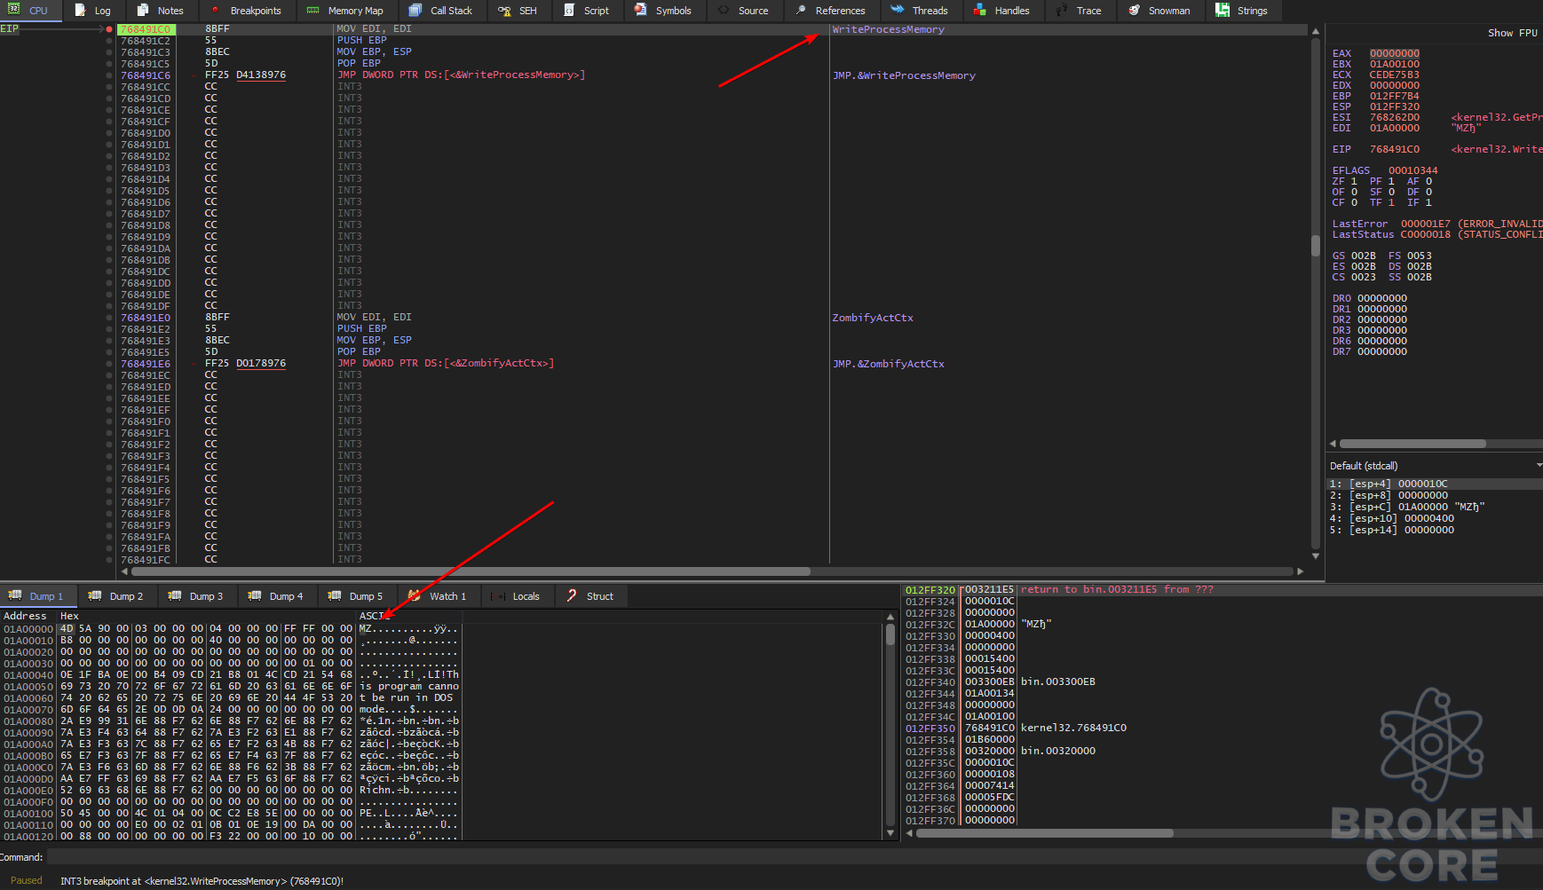Open the Symbols tab icon
This screenshot has width=1543, height=890.
coord(641,11)
